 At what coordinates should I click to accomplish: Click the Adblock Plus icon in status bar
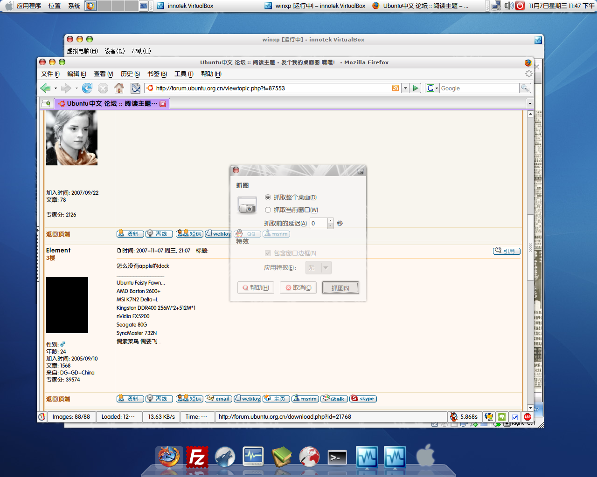click(528, 417)
